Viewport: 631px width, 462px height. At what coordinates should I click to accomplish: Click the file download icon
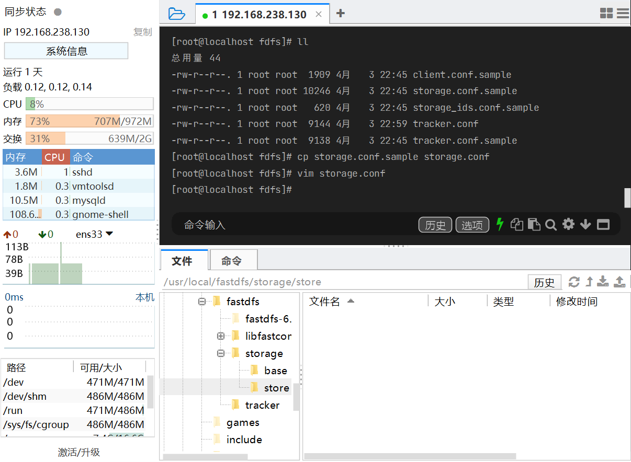(603, 282)
